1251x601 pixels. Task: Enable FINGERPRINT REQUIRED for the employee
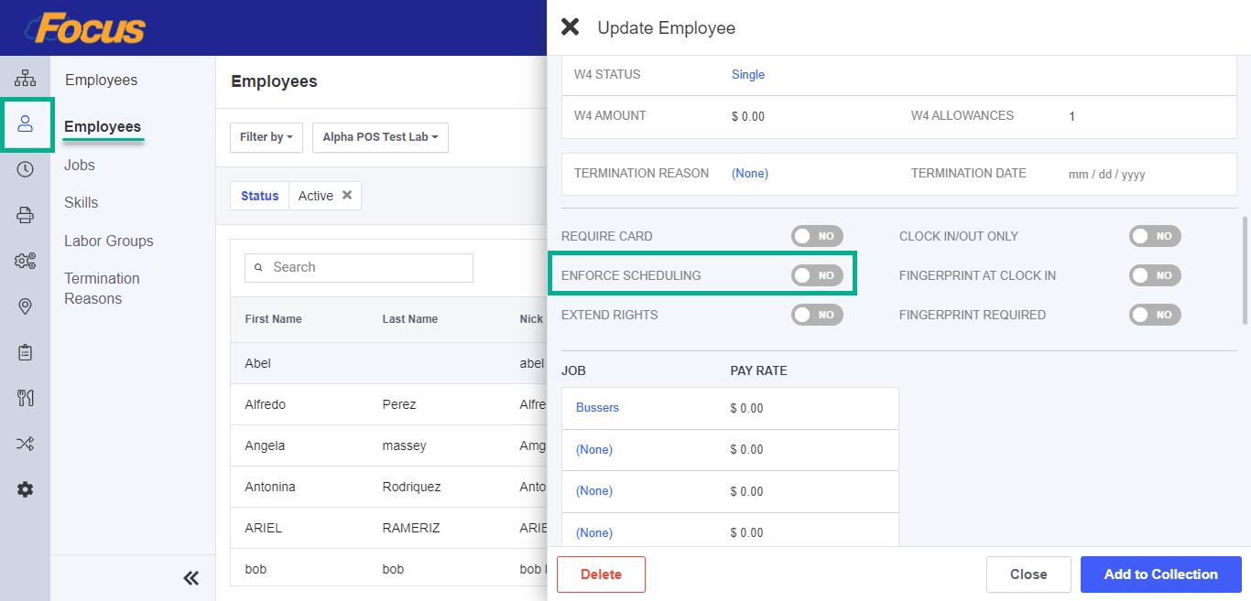[1155, 315]
